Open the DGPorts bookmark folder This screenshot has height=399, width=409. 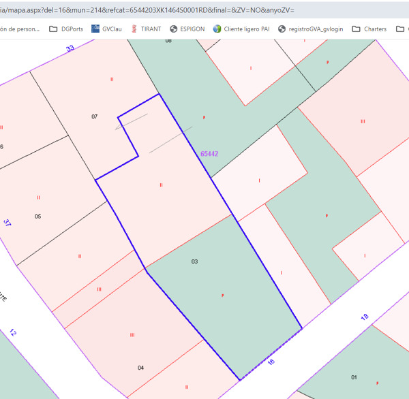coord(72,29)
